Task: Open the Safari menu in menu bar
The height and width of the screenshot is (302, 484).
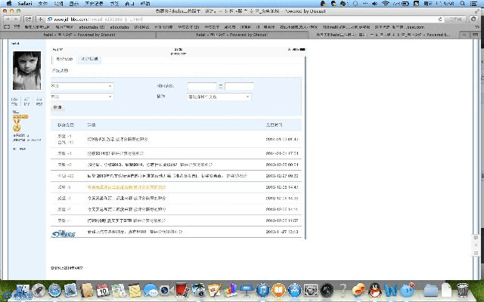Action: click(23, 4)
